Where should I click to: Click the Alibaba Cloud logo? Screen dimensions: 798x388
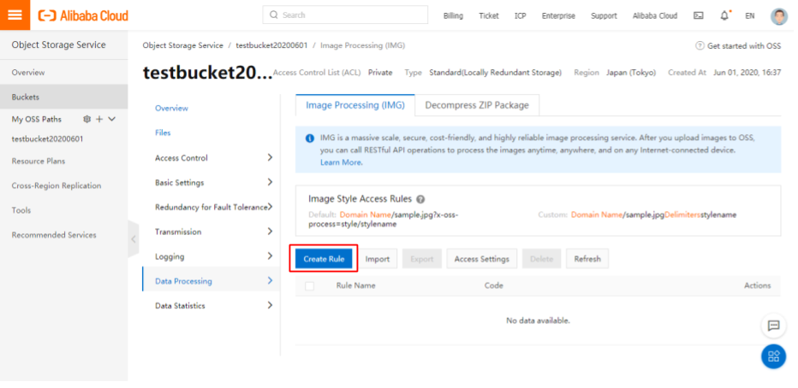pos(83,15)
